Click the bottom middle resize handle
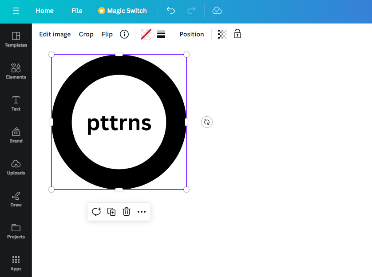The image size is (372, 277). point(119,190)
